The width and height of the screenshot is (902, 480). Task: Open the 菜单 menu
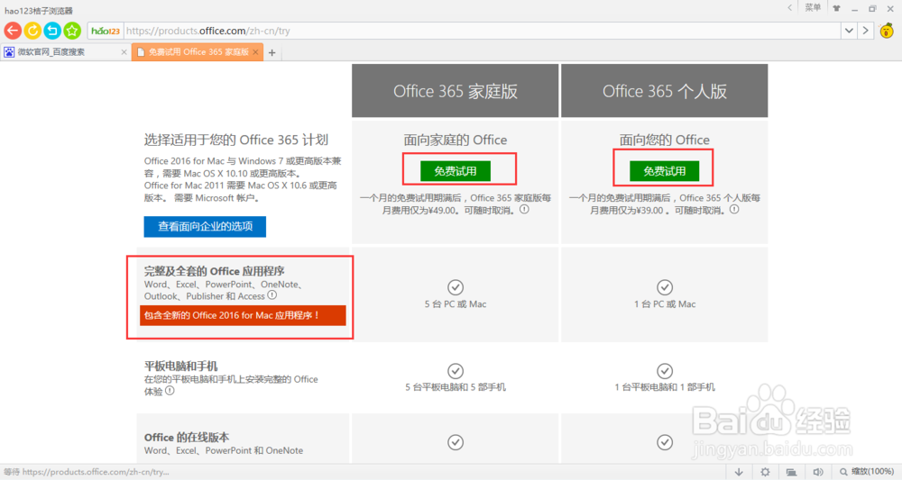(x=813, y=7)
